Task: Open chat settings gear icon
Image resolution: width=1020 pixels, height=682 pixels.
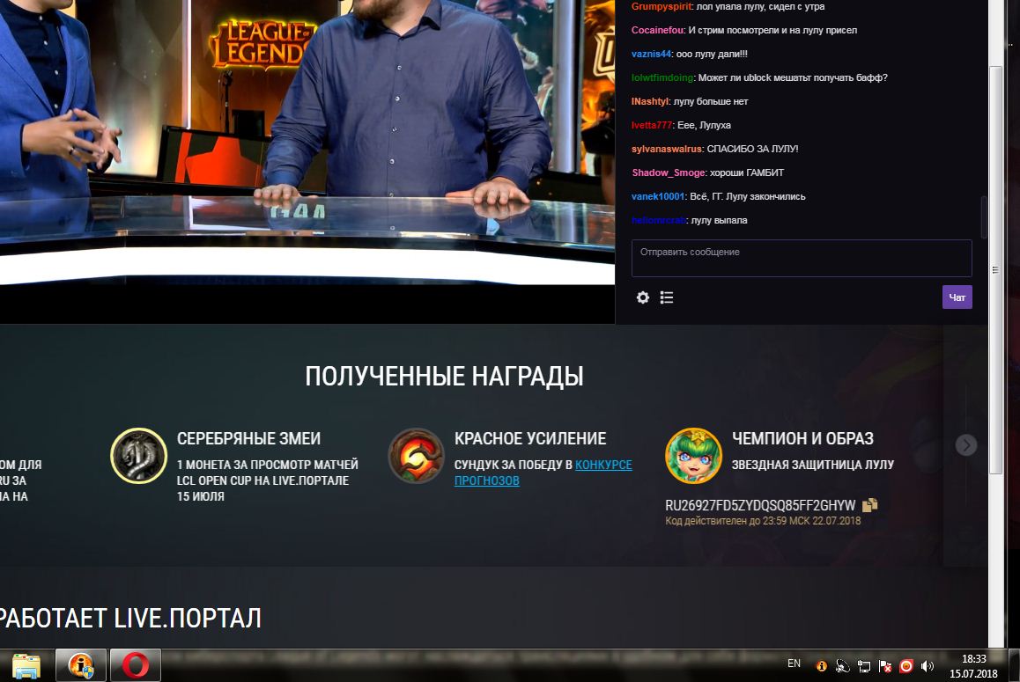Action: coord(643,297)
